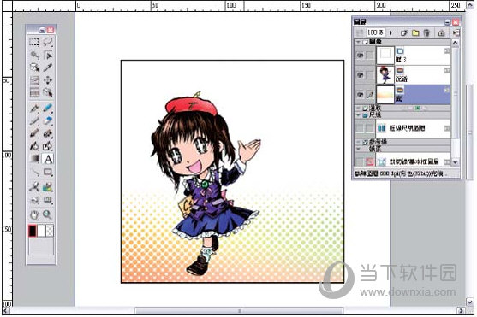The width and height of the screenshot is (477, 317).
Task: Toggle visibility eye of top layer 3
Action: point(360,56)
